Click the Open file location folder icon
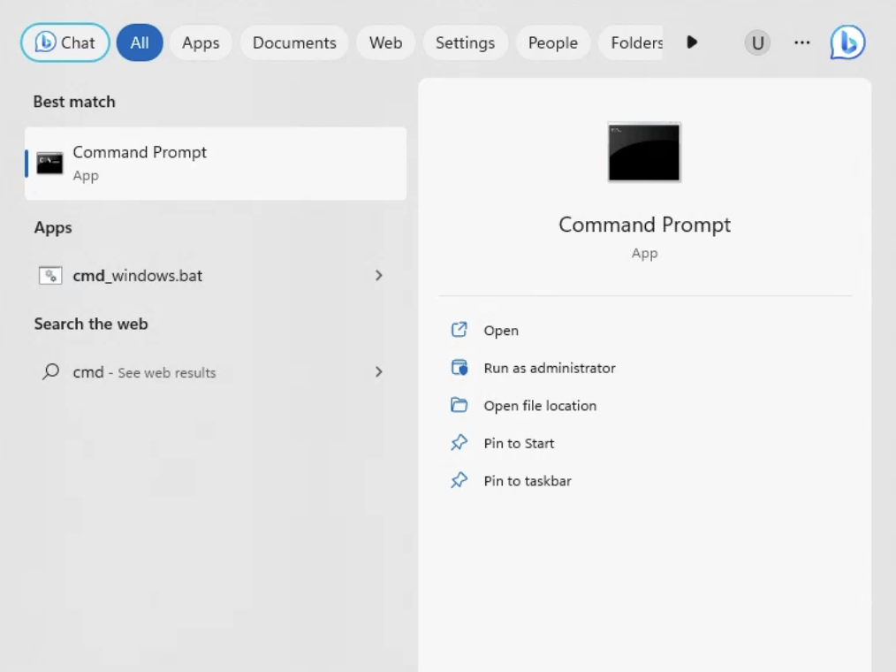Viewport: 896px width, 672px height. [x=459, y=406]
